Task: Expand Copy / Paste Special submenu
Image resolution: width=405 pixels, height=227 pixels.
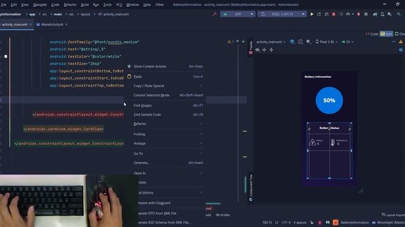Action: tap(165, 86)
